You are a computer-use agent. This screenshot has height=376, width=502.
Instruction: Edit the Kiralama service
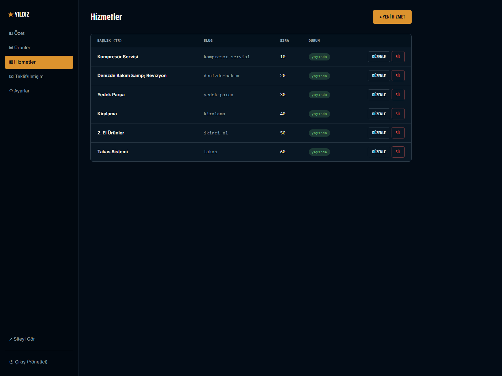click(x=379, y=114)
